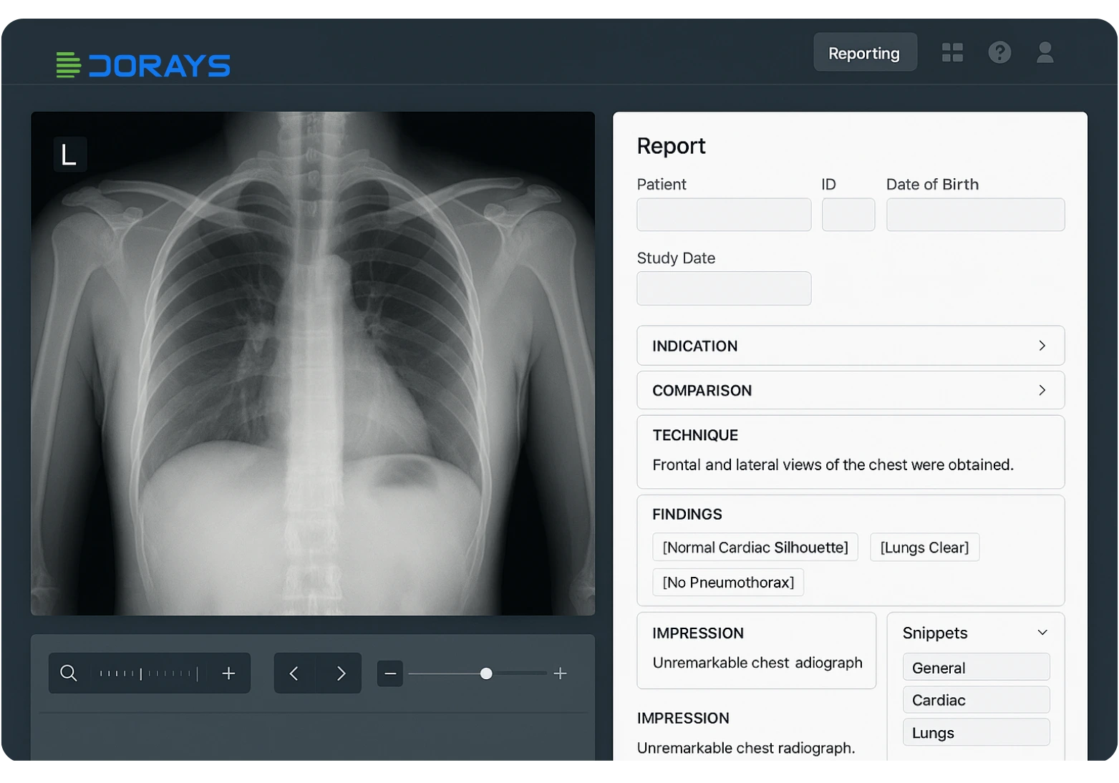This screenshot has width=1119, height=783.
Task: Click the magnifier search icon
Action: 69,673
